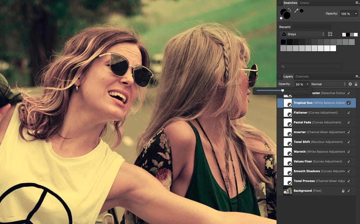Click the Tonal Shift recolour icon
The height and width of the screenshot is (224, 360).
coord(288,142)
